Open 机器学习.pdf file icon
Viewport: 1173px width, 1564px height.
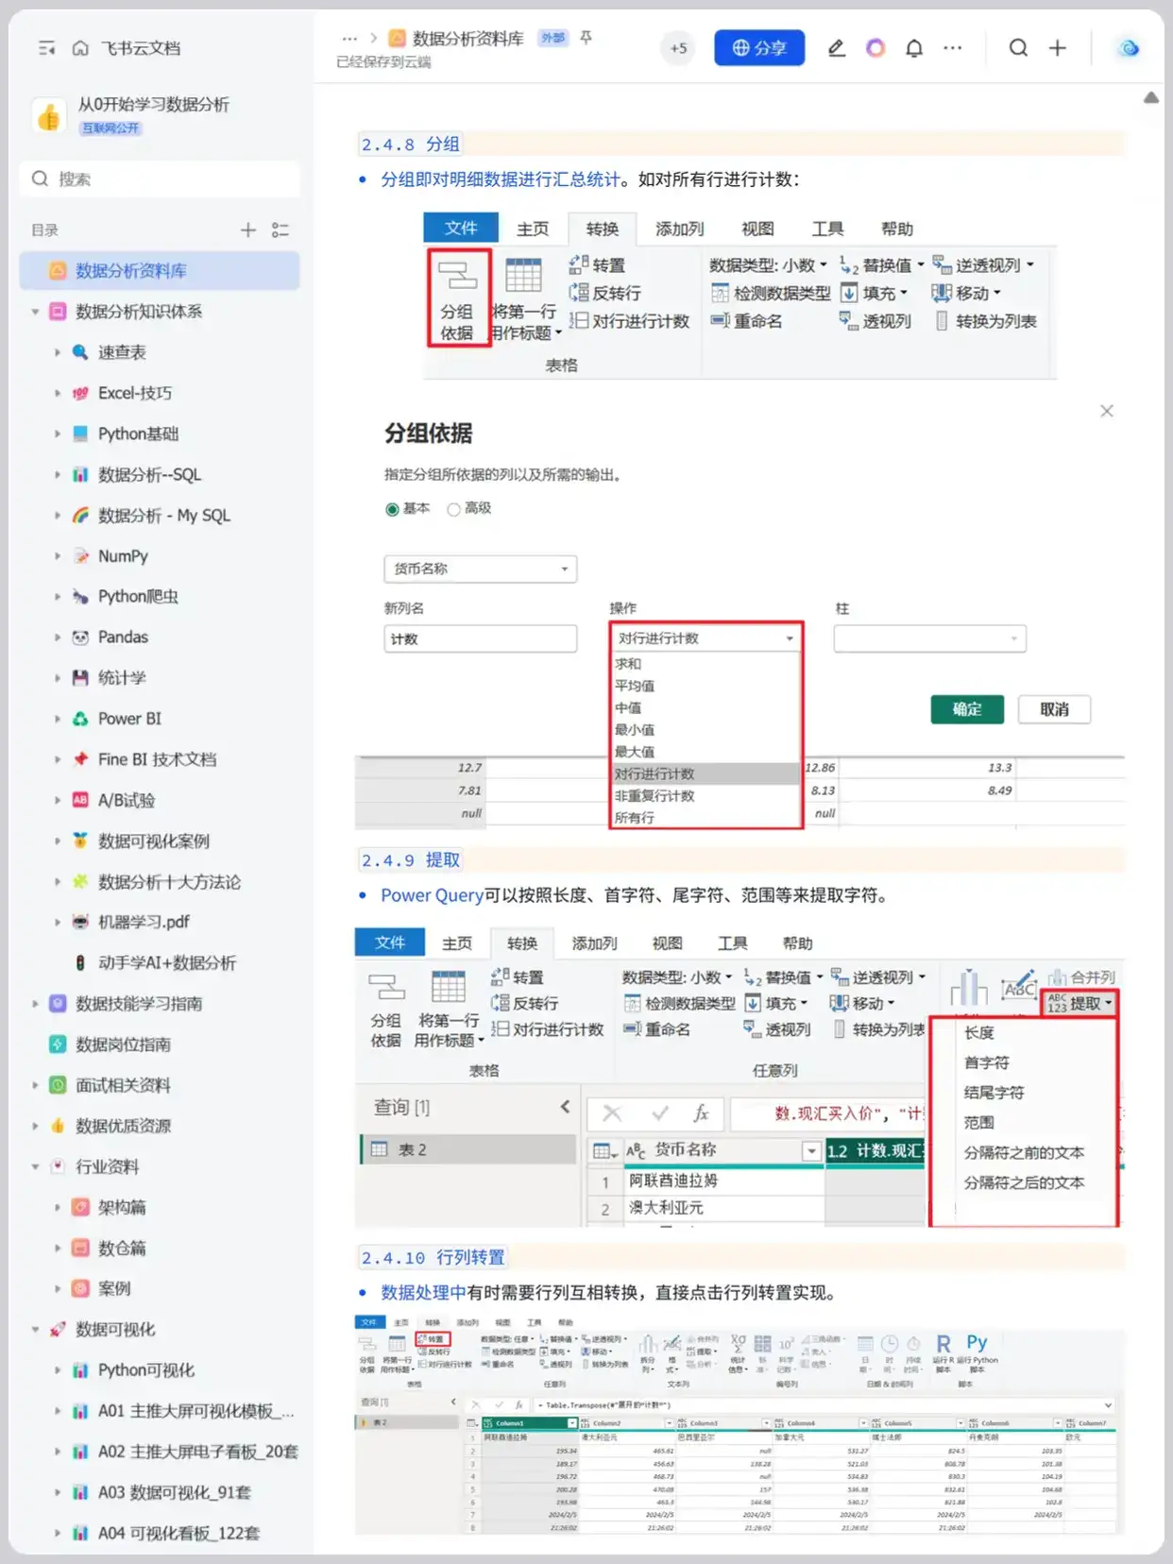(x=81, y=922)
